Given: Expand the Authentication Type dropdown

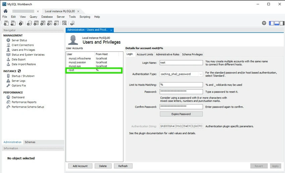Looking at the screenshot, I should coord(201,74).
